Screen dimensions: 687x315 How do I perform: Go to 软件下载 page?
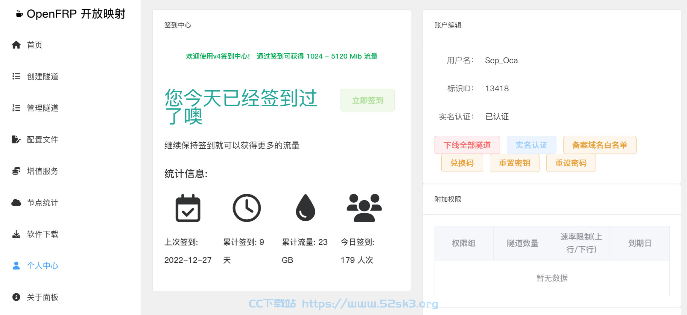43,234
